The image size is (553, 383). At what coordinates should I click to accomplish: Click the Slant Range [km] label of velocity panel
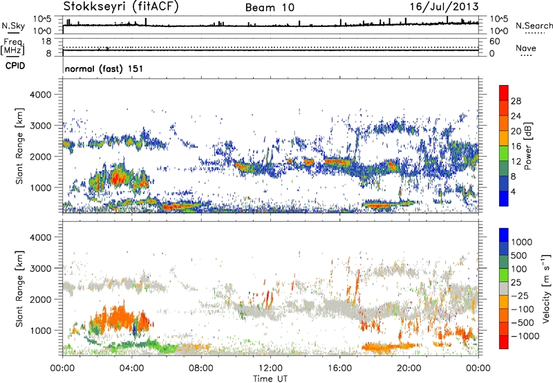(19, 289)
